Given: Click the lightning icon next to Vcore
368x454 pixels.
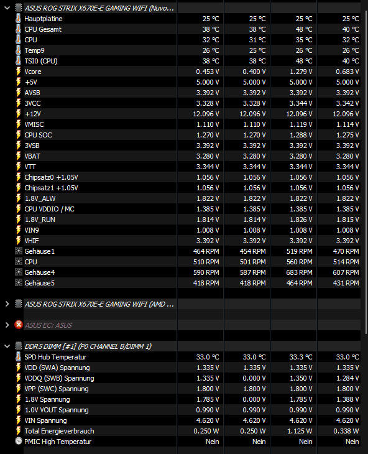Looking at the screenshot, I should [x=18, y=72].
